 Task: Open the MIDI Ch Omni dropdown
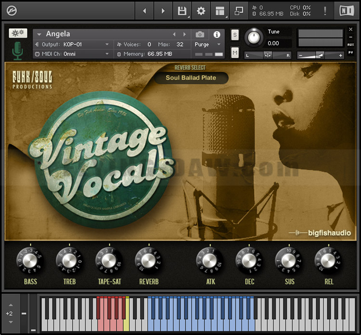pyautogui.click(x=72, y=54)
